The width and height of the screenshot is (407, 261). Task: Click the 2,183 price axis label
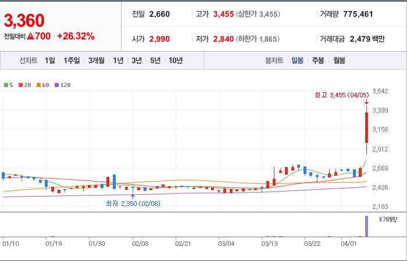380,206
